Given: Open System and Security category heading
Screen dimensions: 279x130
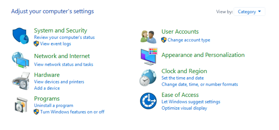Looking at the screenshot, I should (x=60, y=30).
